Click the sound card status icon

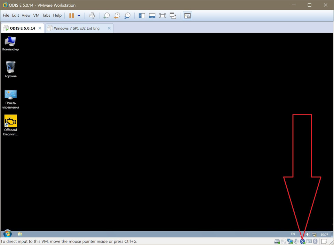(x=296, y=242)
